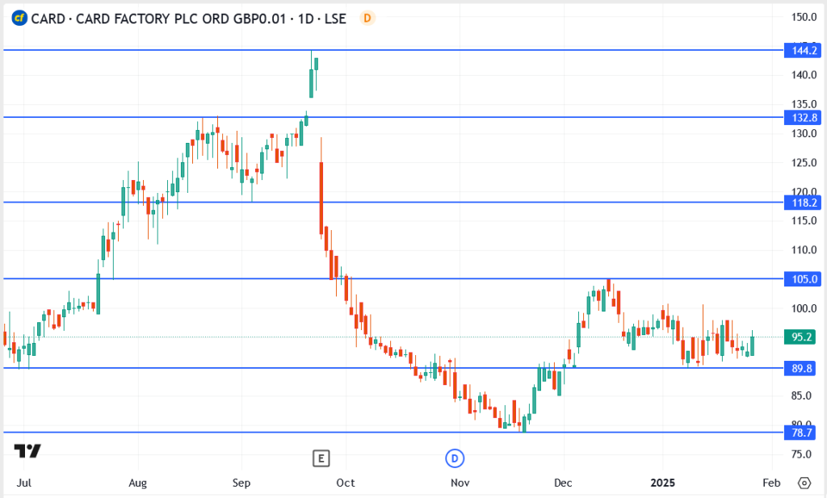
Task: Select the 105.0 horizontal line price label
Action: pos(804,279)
